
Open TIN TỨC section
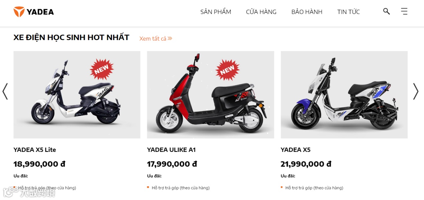[348, 12]
